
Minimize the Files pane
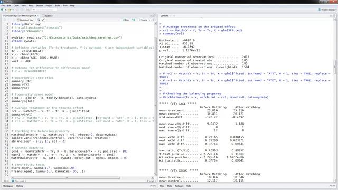(x=331, y=186)
